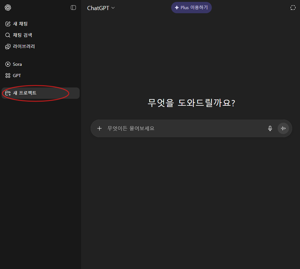The width and height of the screenshot is (300, 269).
Task: Click the library images icon
Action: coord(8,47)
